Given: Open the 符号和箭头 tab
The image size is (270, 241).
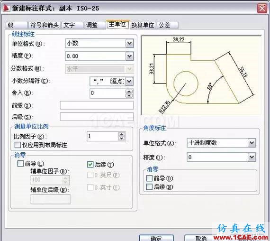Looking at the screenshot, I should pos(45,25).
